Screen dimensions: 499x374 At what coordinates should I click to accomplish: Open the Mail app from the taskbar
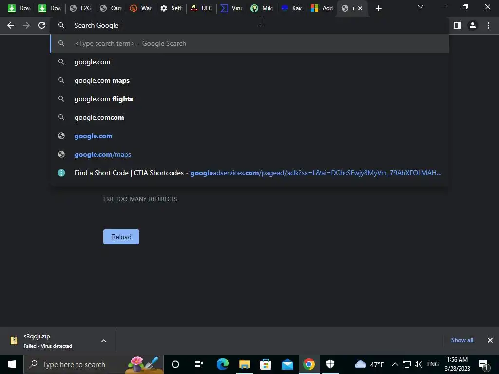288,364
